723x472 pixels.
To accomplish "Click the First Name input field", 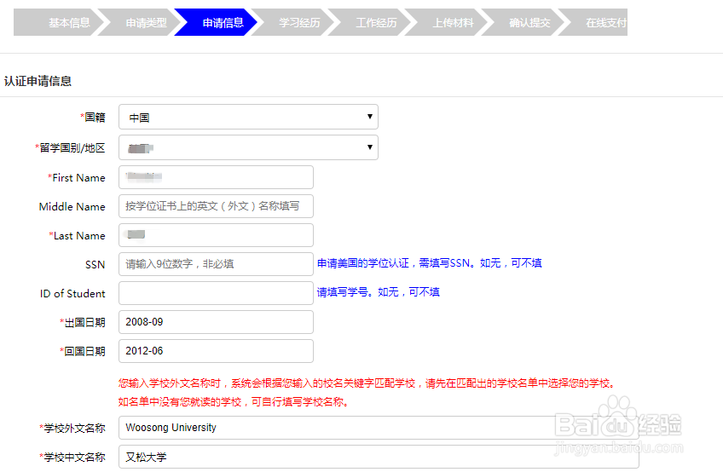I will coord(216,177).
